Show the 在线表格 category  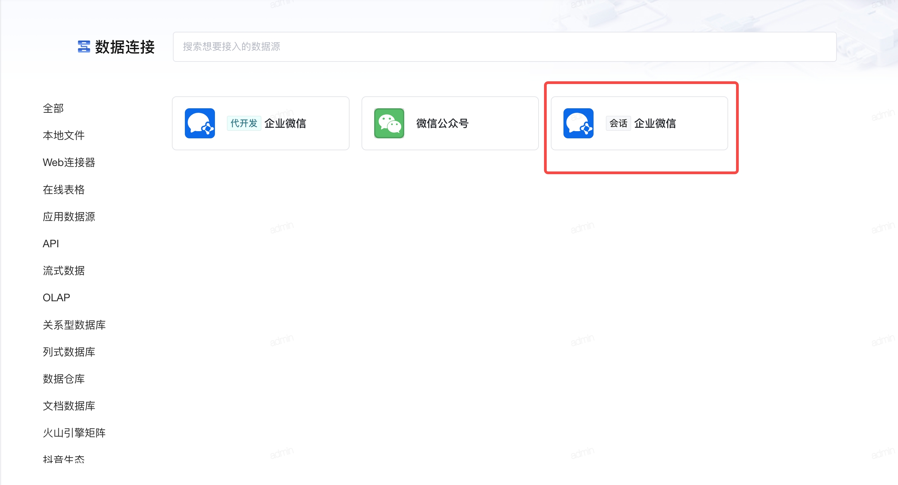(64, 190)
